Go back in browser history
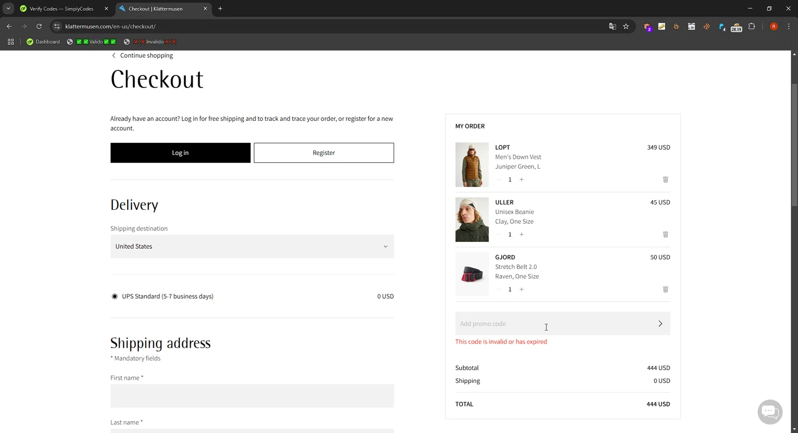 9,26
